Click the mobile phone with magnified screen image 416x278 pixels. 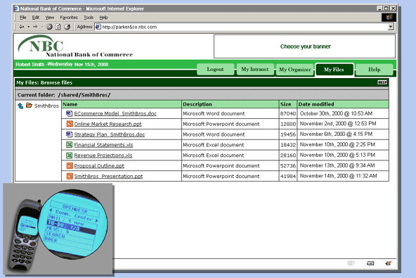tap(58, 229)
